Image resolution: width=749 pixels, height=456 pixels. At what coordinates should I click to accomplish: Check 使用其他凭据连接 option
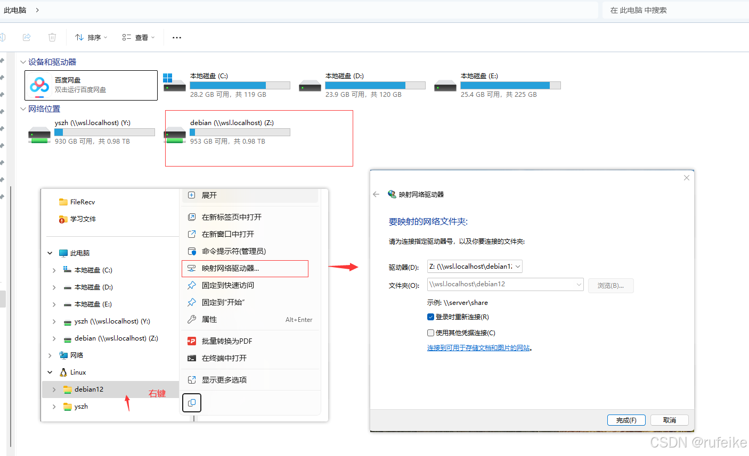(430, 334)
